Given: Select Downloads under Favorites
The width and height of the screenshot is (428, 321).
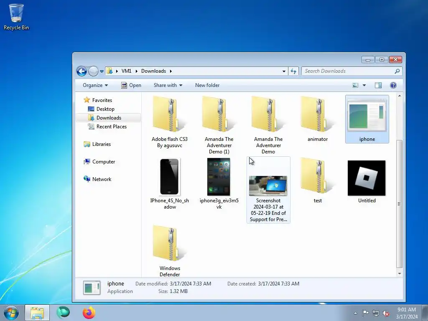Looking at the screenshot, I should pyautogui.click(x=109, y=117).
